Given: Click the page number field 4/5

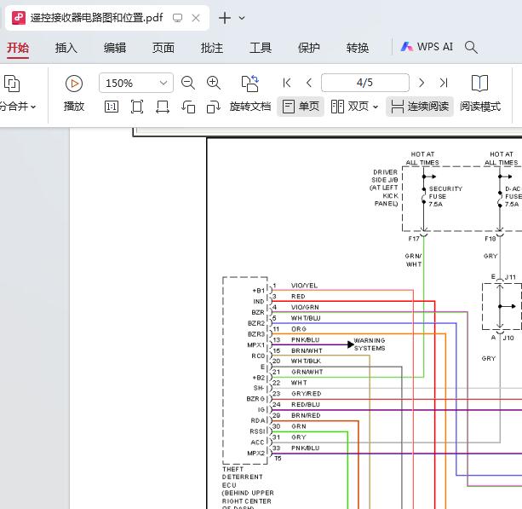Looking at the screenshot, I should [x=364, y=83].
